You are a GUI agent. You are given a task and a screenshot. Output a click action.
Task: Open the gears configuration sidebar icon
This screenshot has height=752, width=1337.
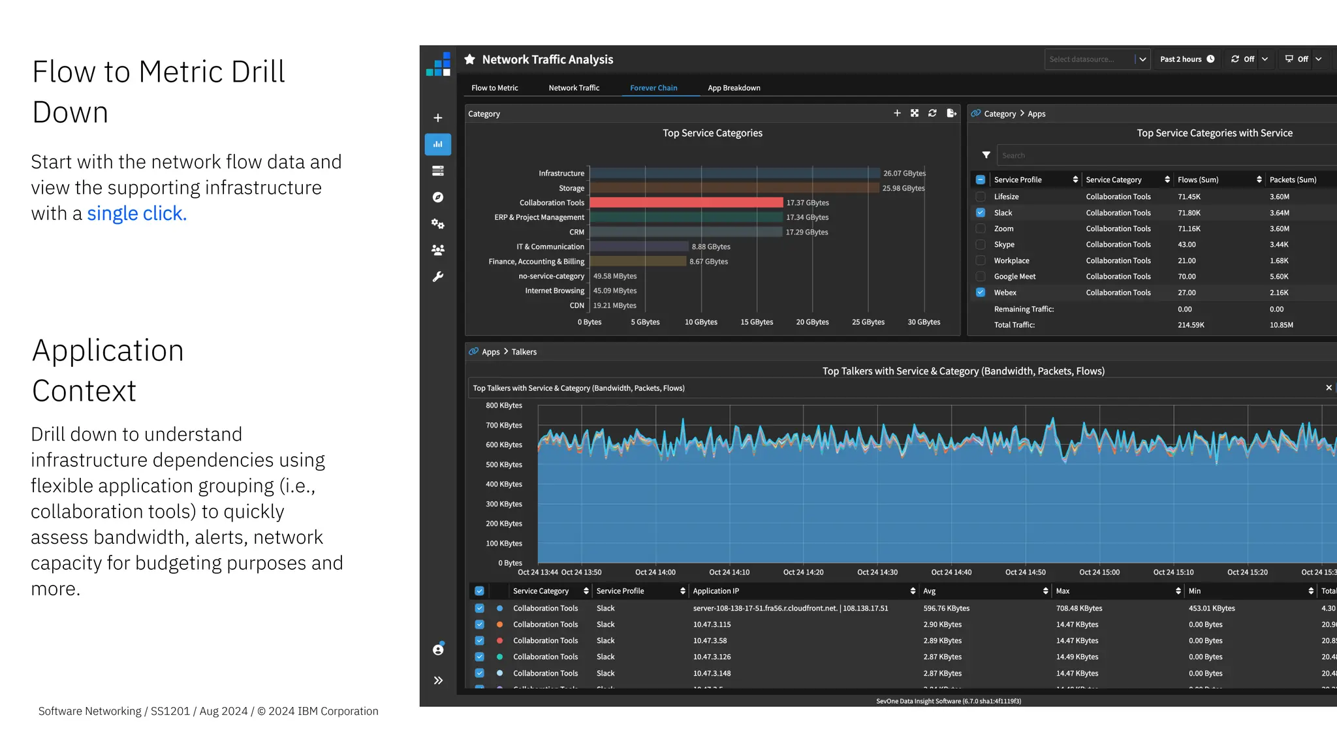pyautogui.click(x=438, y=224)
